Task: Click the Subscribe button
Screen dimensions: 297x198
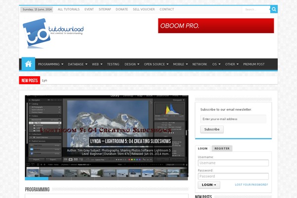Action: click(x=212, y=129)
